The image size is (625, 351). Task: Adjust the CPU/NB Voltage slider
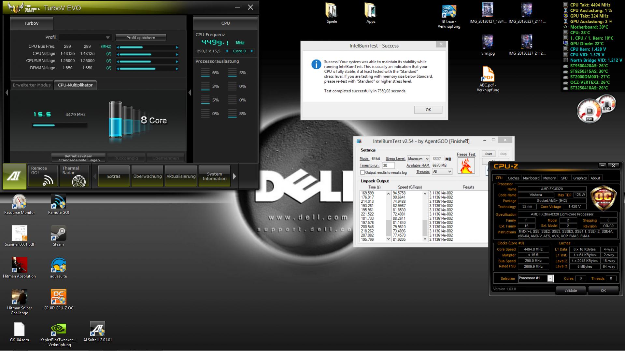[x=148, y=61]
